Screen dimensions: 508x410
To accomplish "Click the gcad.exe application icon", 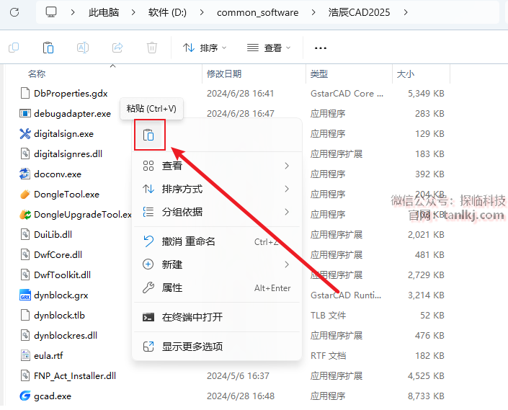I will click(25, 396).
